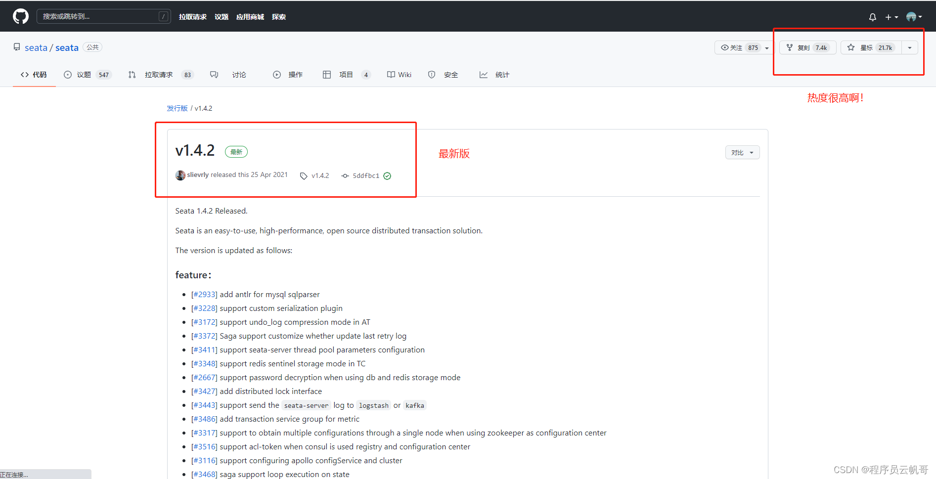Go to the 发行版 releases breadcrumb
The height and width of the screenshot is (479, 936).
(177, 108)
